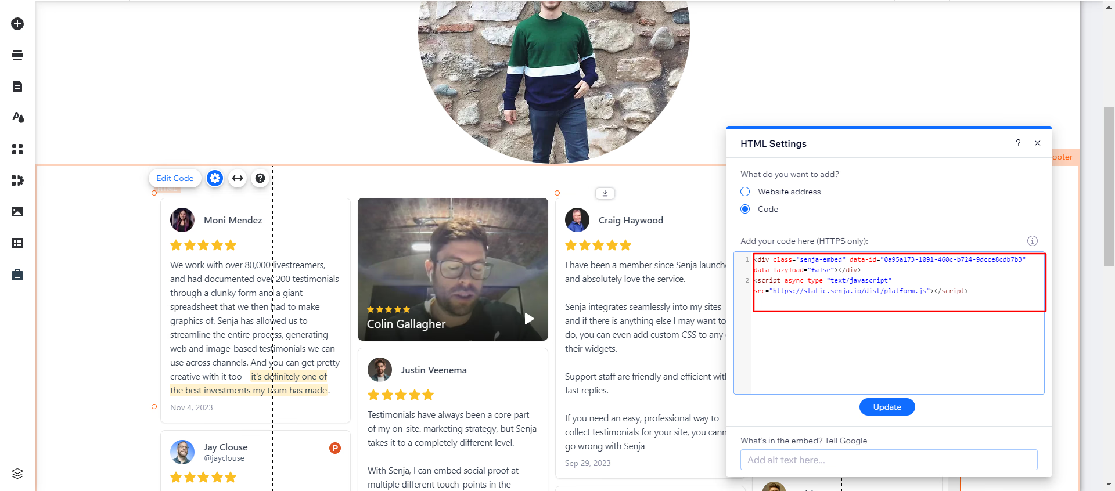1115x491 pixels.
Task: Click the Edit Code button
Action: point(175,178)
